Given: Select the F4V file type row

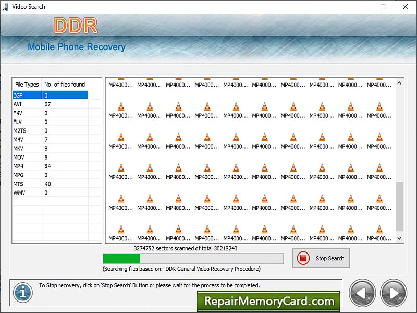Looking at the screenshot, I should [x=50, y=113].
